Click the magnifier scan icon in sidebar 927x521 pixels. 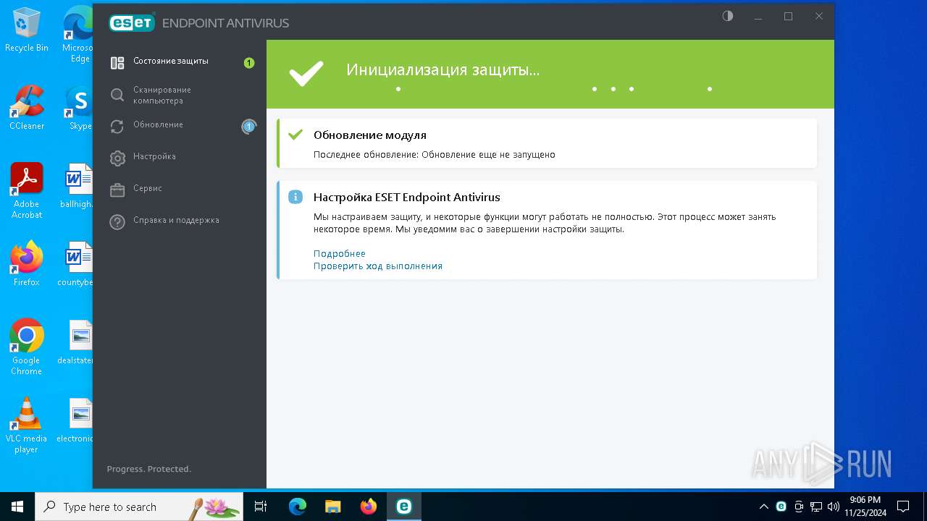[x=117, y=96]
